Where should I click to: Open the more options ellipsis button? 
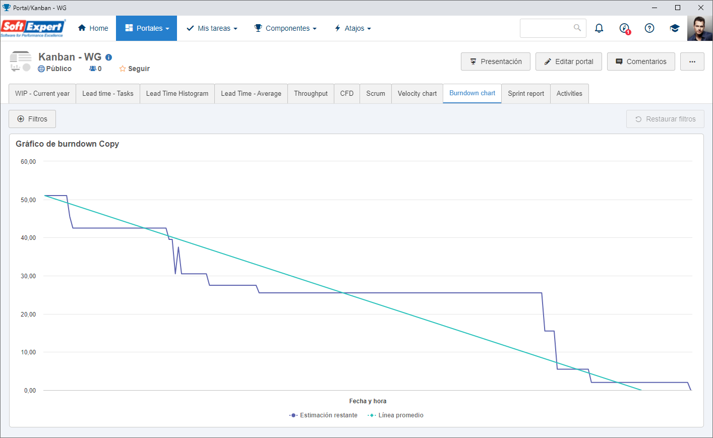(692, 61)
